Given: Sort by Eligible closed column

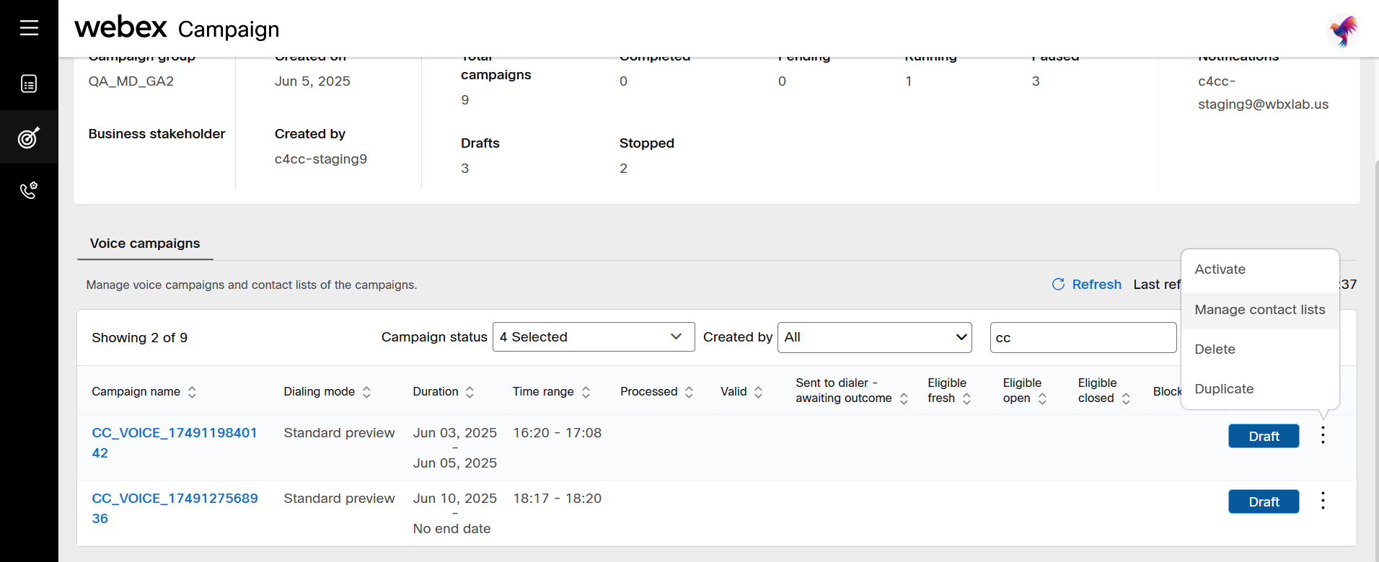Looking at the screenshot, I should pyautogui.click(x=1127, y=398).
